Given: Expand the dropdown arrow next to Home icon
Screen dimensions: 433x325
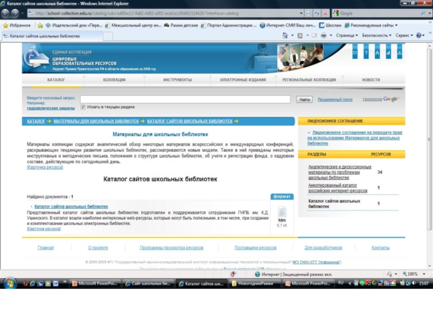Looking at the screenshot, I should pos(292,35).
